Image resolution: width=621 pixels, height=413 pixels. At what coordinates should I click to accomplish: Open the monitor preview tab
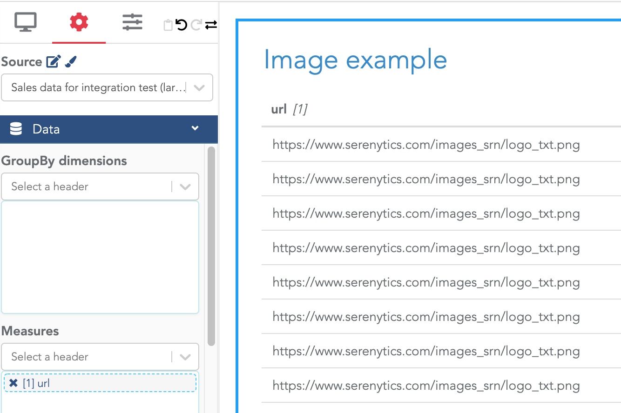click(x=26, y=22)
